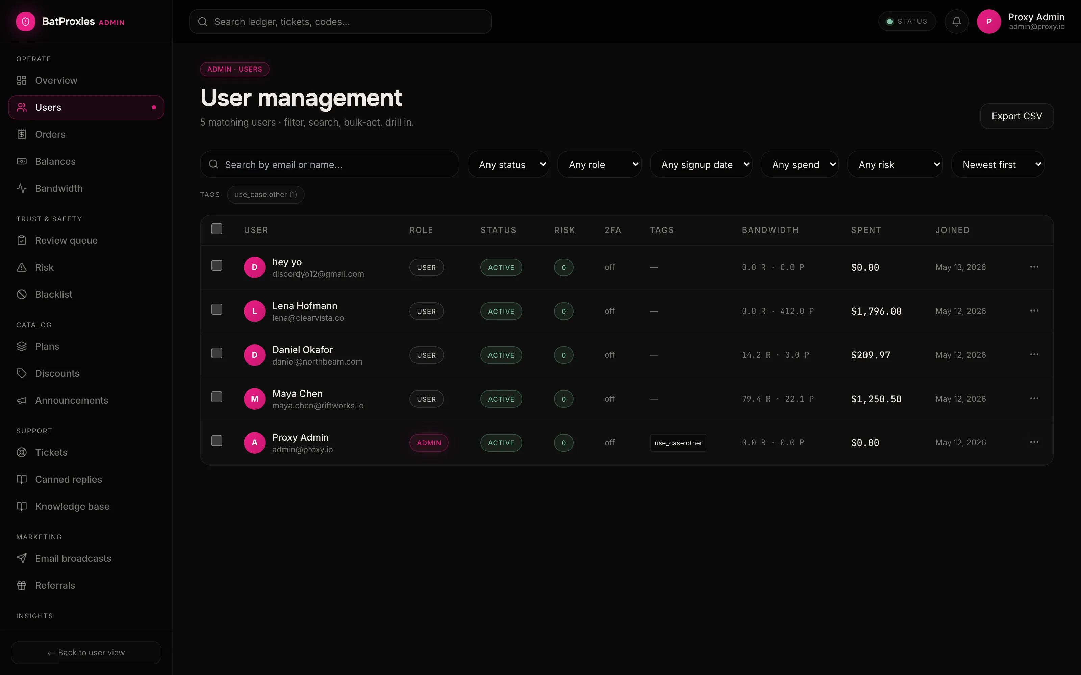Select Users in the sidebar
The width and height of the screenshot is (1081, 675).
pos(86,107)
